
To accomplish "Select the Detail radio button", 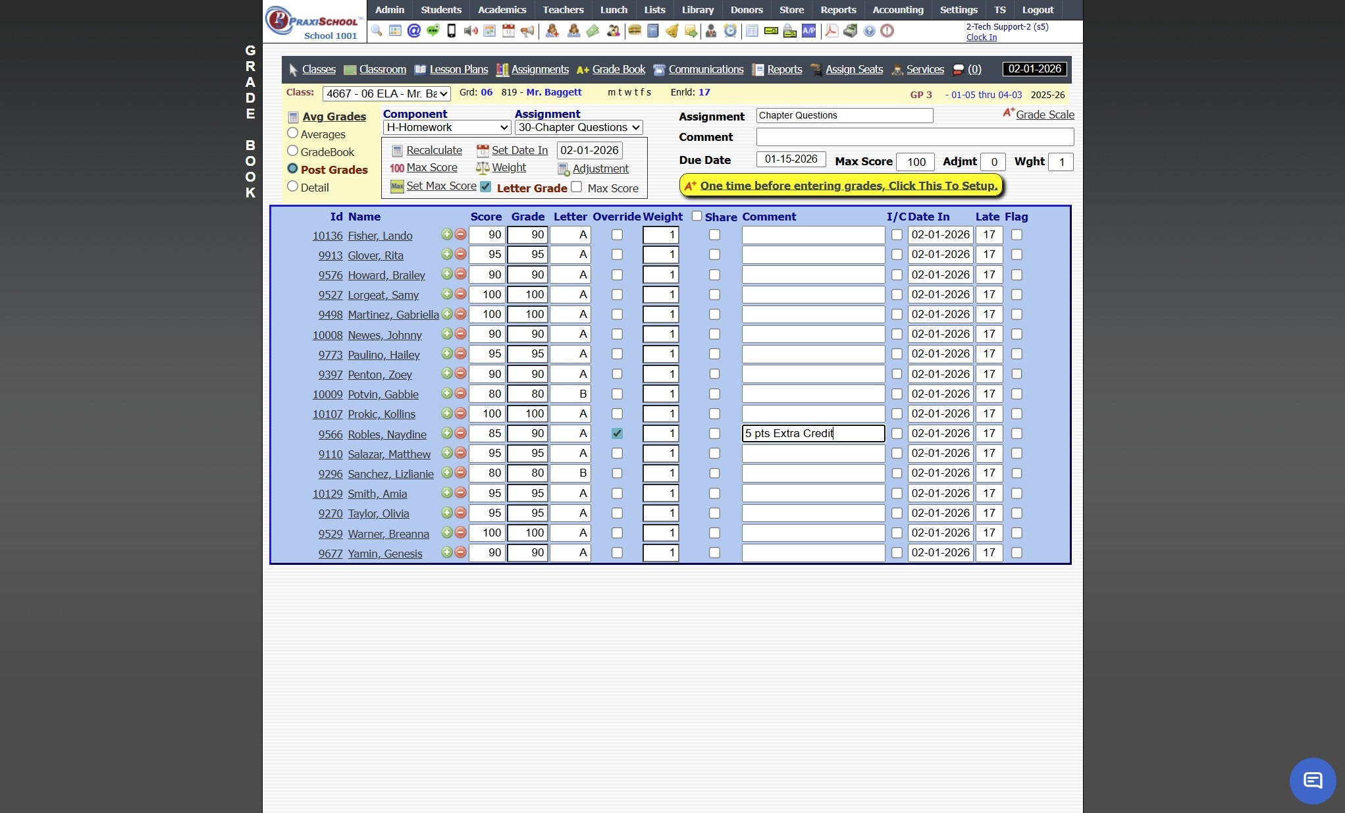I will click(x=293, y=187).
